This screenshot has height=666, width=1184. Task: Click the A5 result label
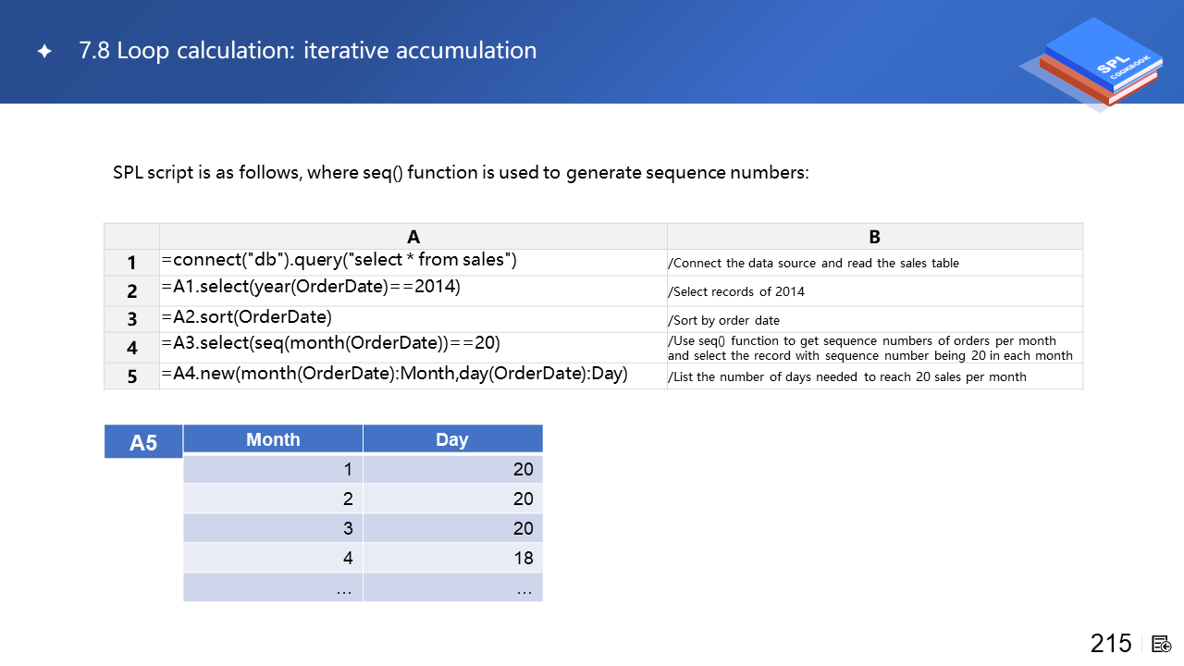[x=143, y=442]
